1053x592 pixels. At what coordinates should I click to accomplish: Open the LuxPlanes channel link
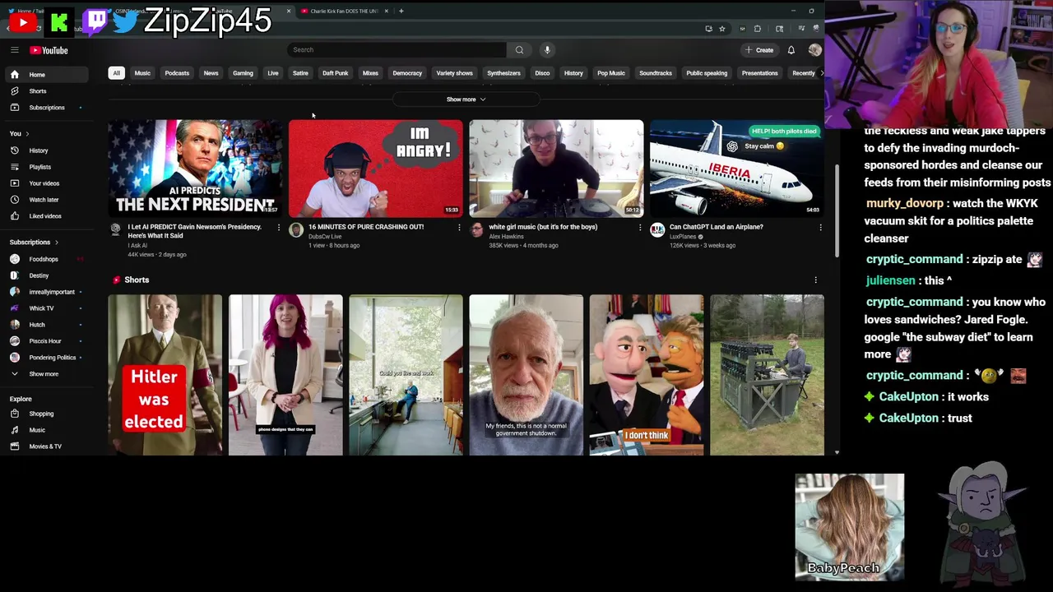coord(683,237)
